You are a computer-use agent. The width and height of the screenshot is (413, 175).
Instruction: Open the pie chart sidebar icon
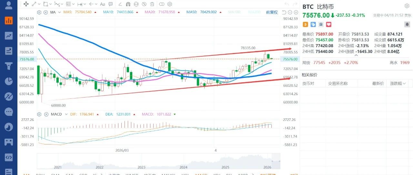pyautogui.click(x=9, y=81)
